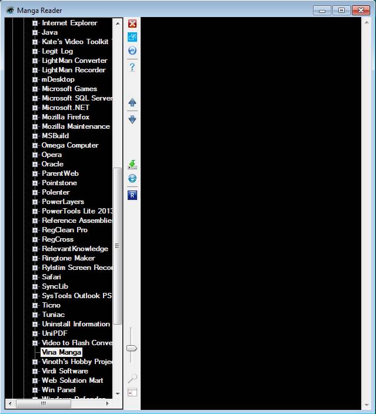Expand the Safari tree node
This screenshot has width=376, height=414.
tap(35, 277)
